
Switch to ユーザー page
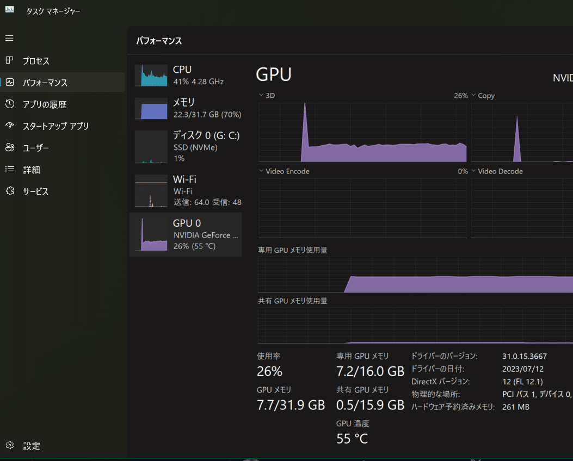pos(63,147)
